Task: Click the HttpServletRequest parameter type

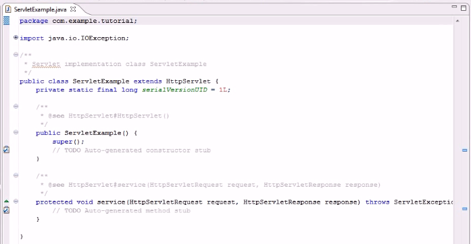Action: pyautogui.click(x=166, y=202)
